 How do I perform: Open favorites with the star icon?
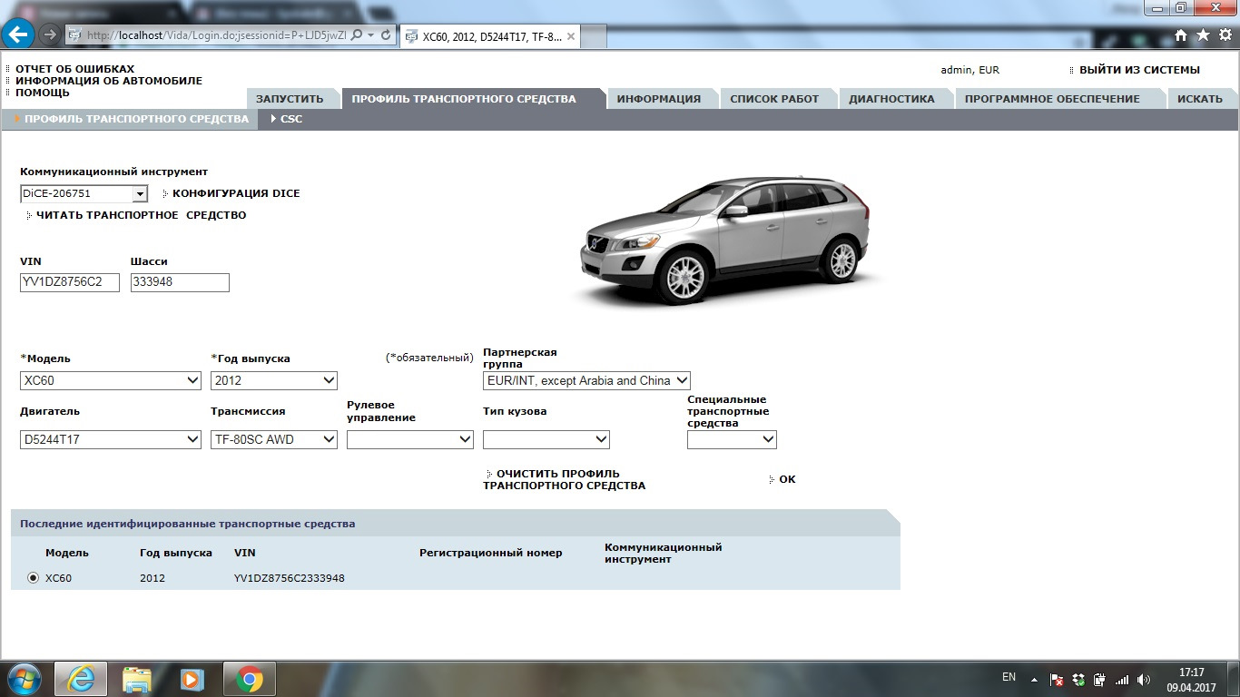1203,35
